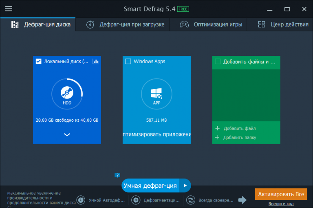The width and height of the screenshot is (313, 208).
Task: Tick the Добавить файлы и папки checkbox
Action: point(218,61)
